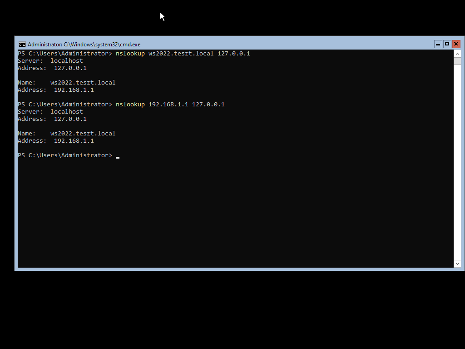Click the vertical scrollbar thumb
Viewport: 465px width, 349px height.
click(457, 61)
